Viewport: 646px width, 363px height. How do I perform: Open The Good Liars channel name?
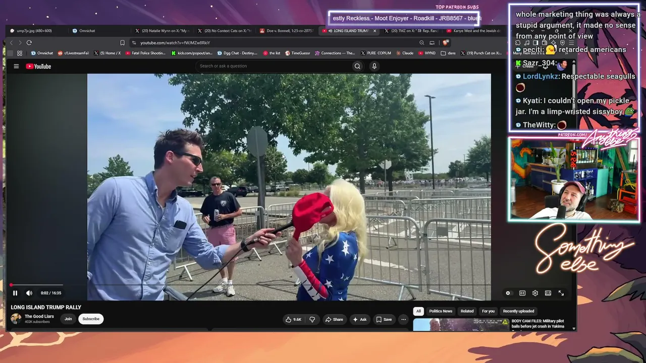tap(39, 317)
